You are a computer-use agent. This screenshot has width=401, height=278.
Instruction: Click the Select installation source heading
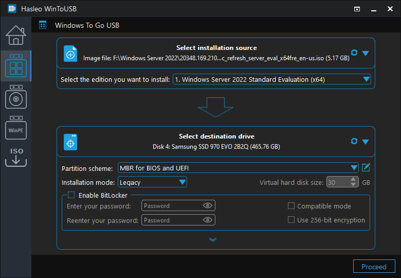pos(216,47)
